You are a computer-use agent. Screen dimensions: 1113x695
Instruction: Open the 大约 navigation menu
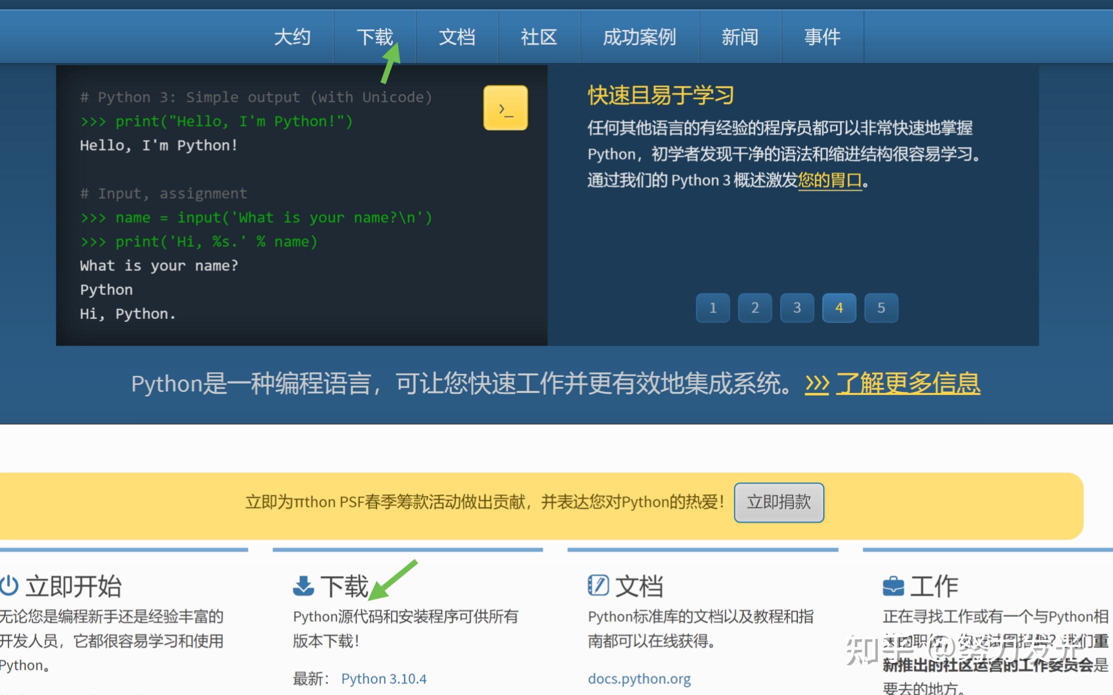coord(293,37)
